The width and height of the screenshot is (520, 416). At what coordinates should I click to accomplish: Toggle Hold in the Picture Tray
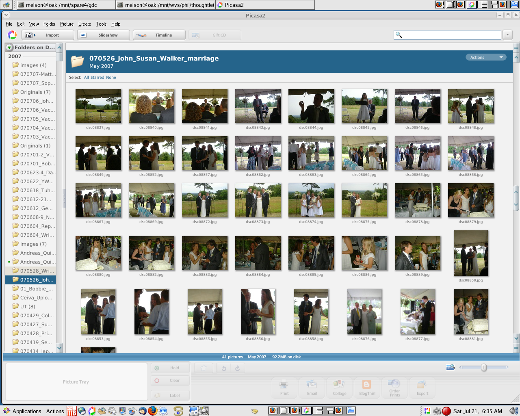[x=170, y=368]
